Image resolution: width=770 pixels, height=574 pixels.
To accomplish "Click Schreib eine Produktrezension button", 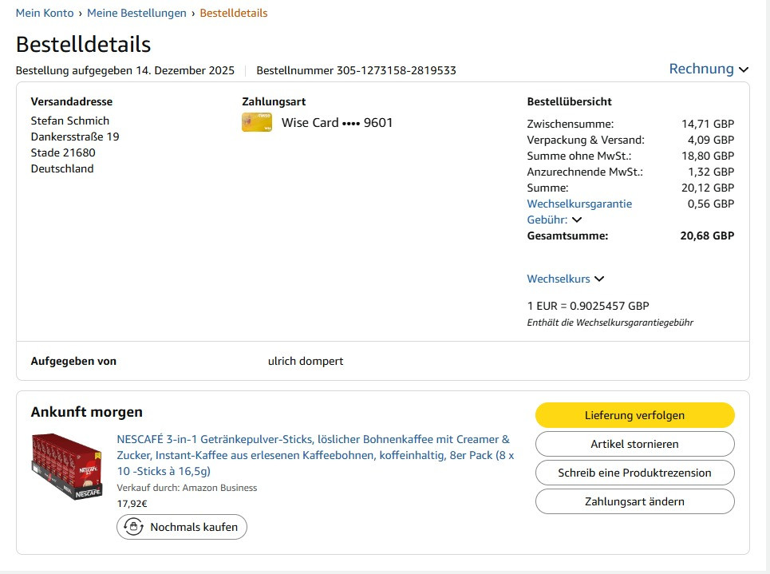I will point(634,473).
